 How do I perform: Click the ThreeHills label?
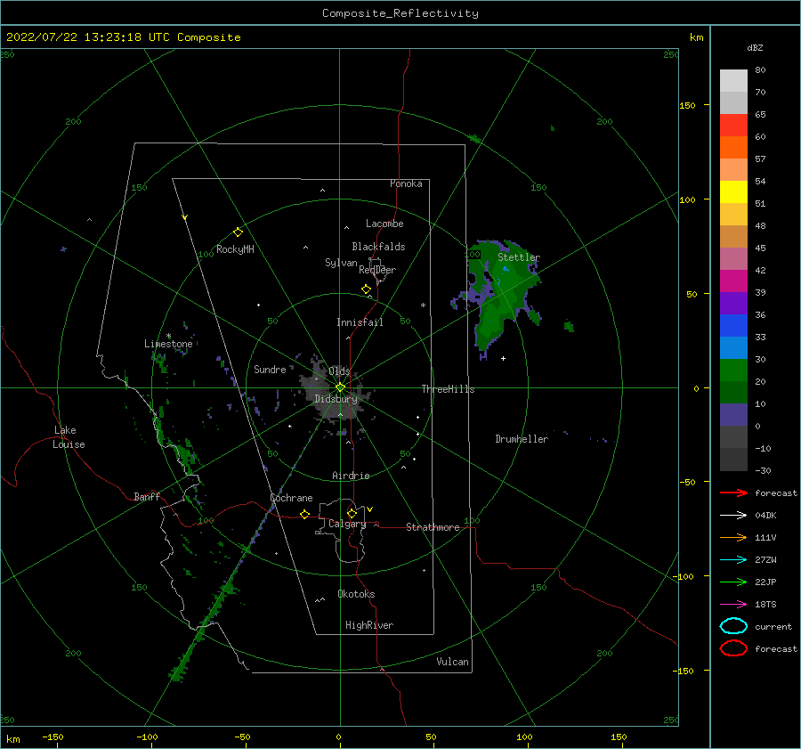click(x=448, y=389)
